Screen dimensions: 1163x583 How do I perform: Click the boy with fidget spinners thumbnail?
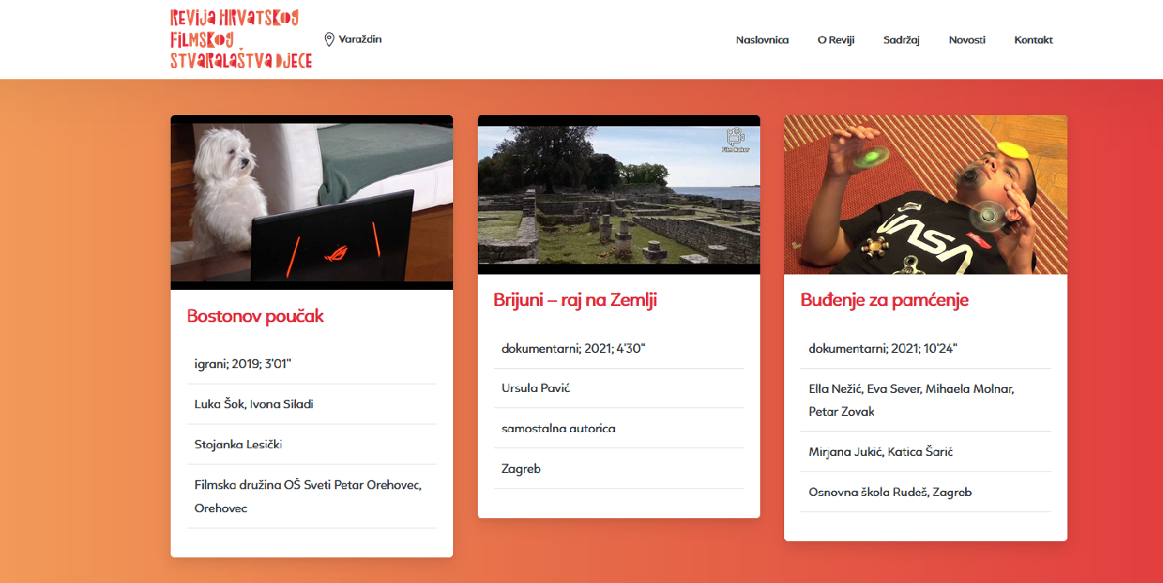(x=925, y=194)
